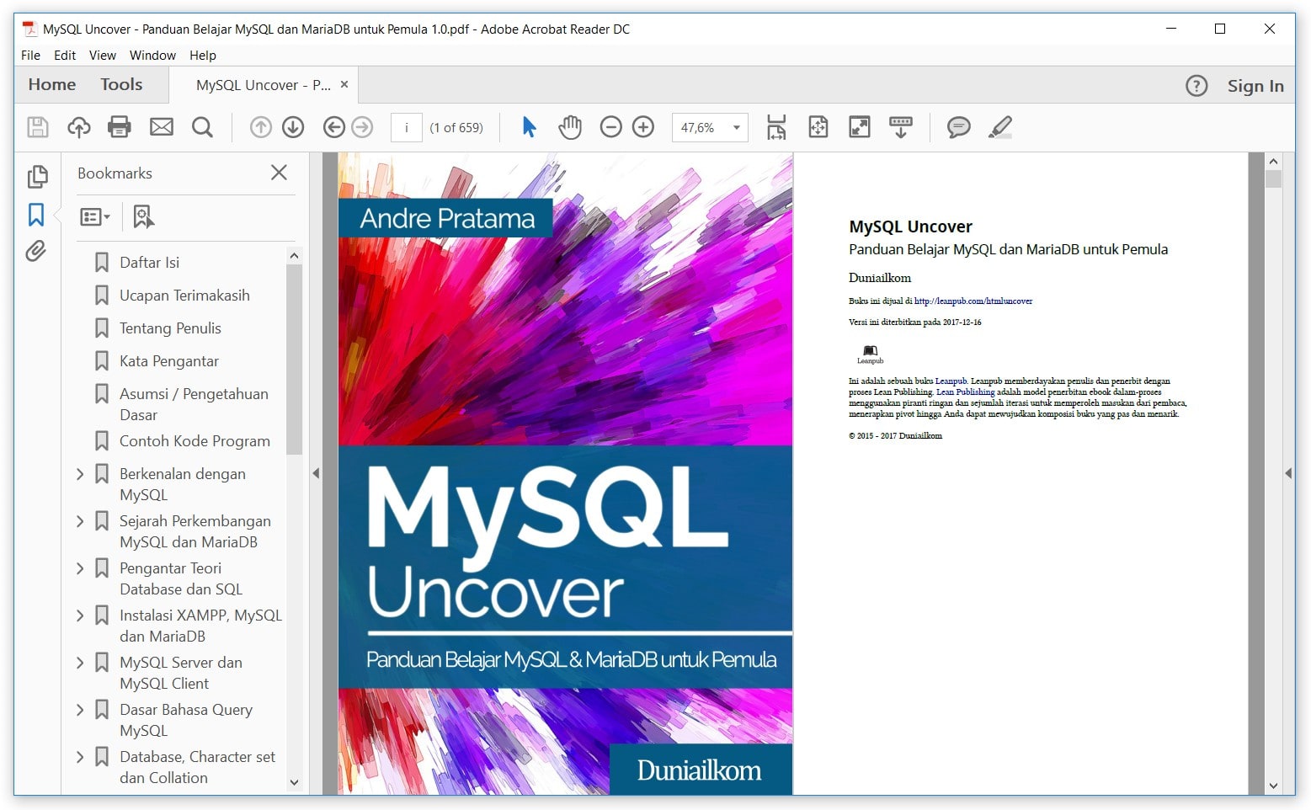This screenshot has width=1311, height=810.
Task: Click fit width scrolling icon
Action: click(x=776, y=127)
